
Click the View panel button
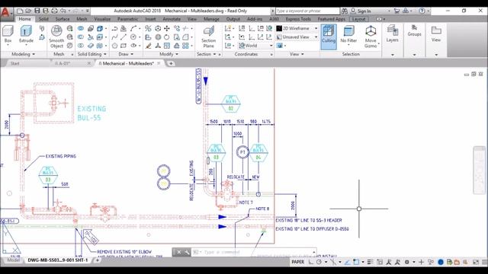click(436, 34)
